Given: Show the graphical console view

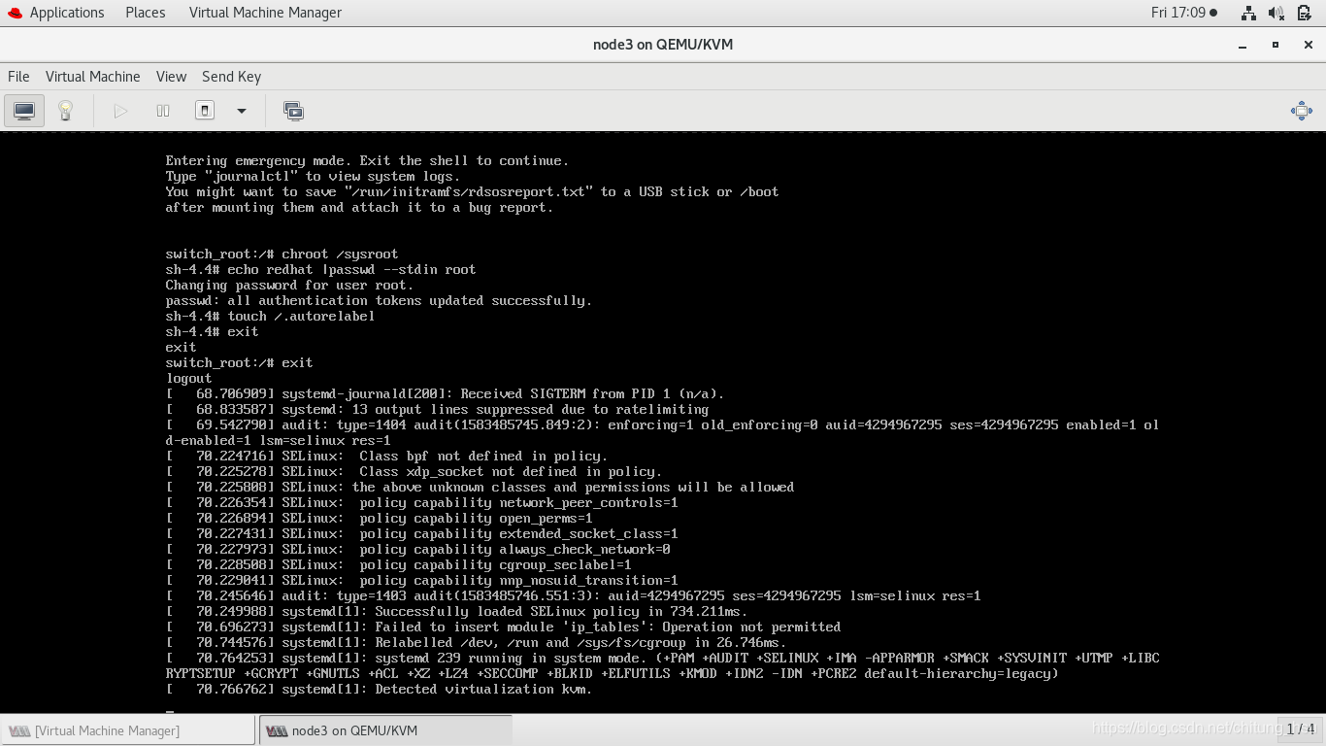Looking at the screenshot, I should (24, 111).
